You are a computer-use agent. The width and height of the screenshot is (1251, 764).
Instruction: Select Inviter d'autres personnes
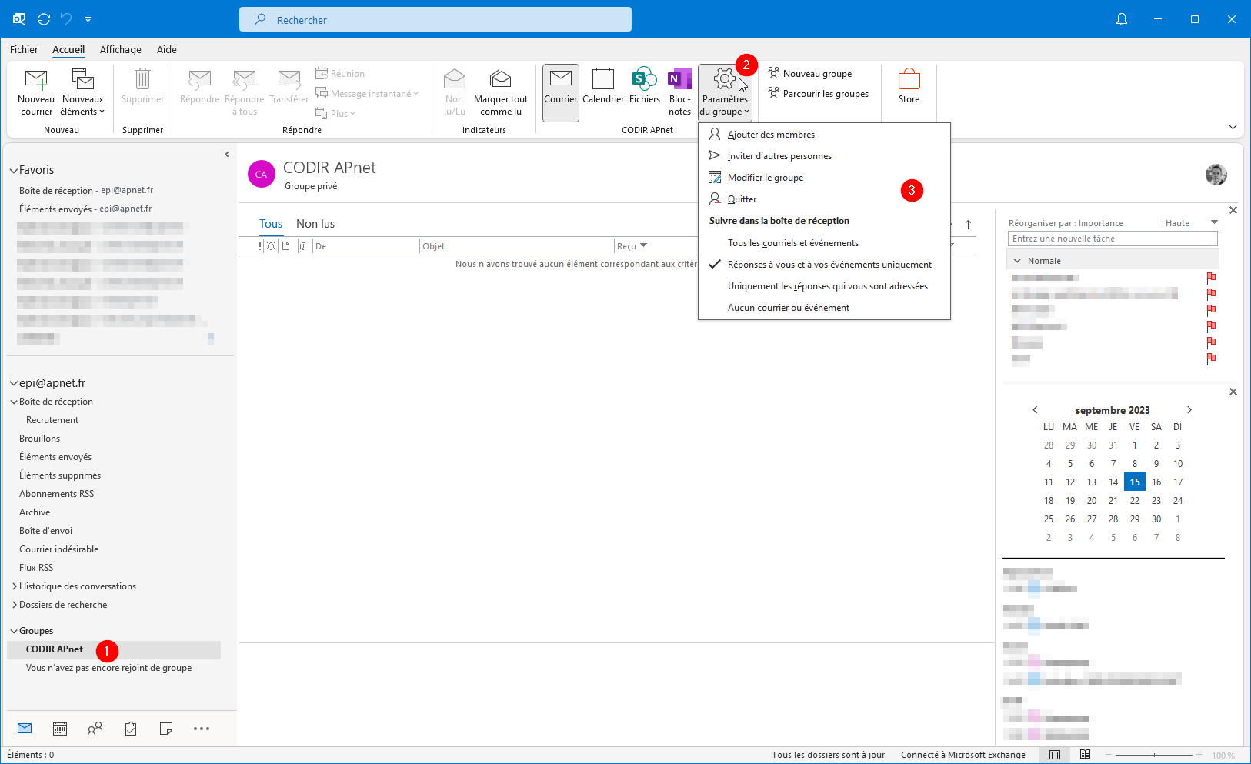click(824, 156)
